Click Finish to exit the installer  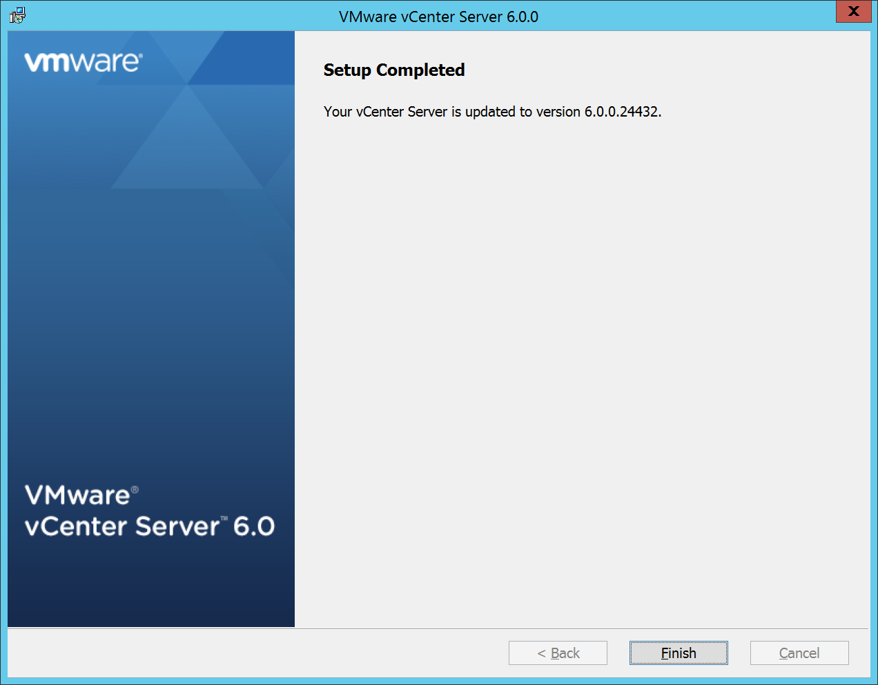click(678, 653)
